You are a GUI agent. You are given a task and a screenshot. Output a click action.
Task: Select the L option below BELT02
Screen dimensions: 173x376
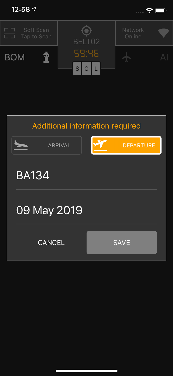[95, 68]
